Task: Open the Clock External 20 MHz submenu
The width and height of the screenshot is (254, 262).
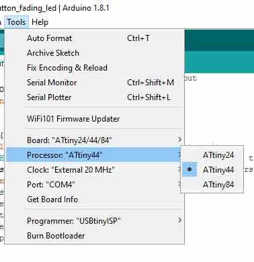Action: (94, 170)
